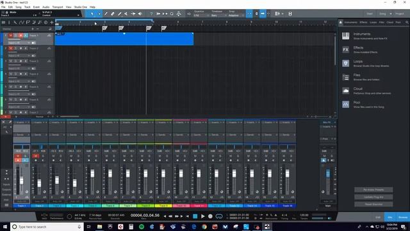
Task: Toggle Solo on mixer channel Track 2
Action: point(43,156)
